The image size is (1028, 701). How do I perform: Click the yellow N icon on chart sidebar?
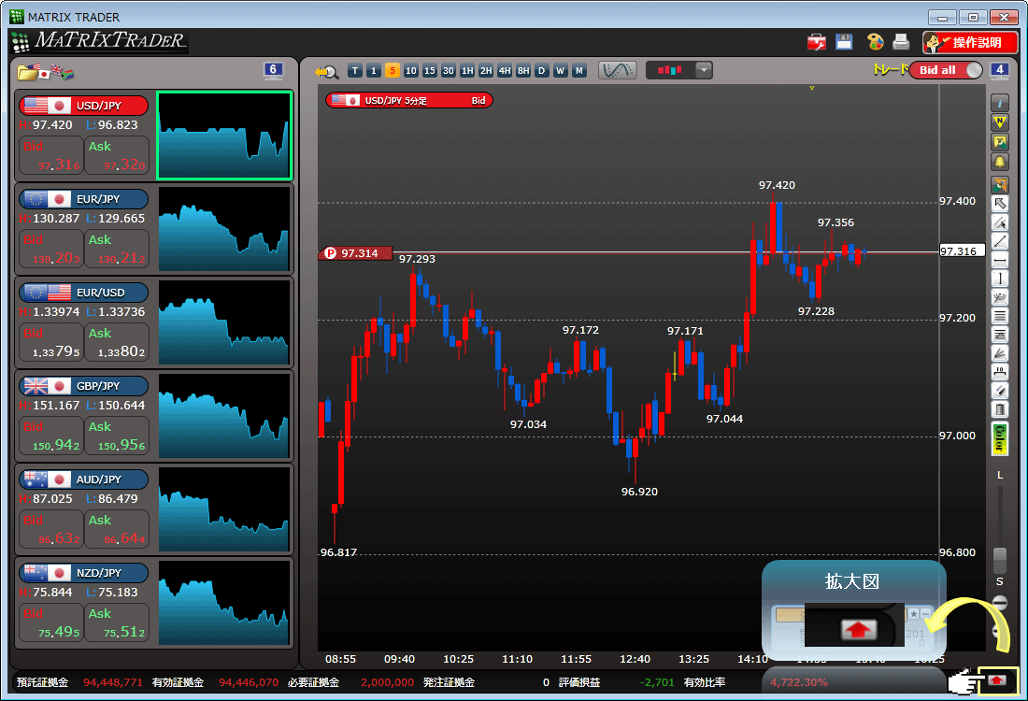coord(1000,122)
